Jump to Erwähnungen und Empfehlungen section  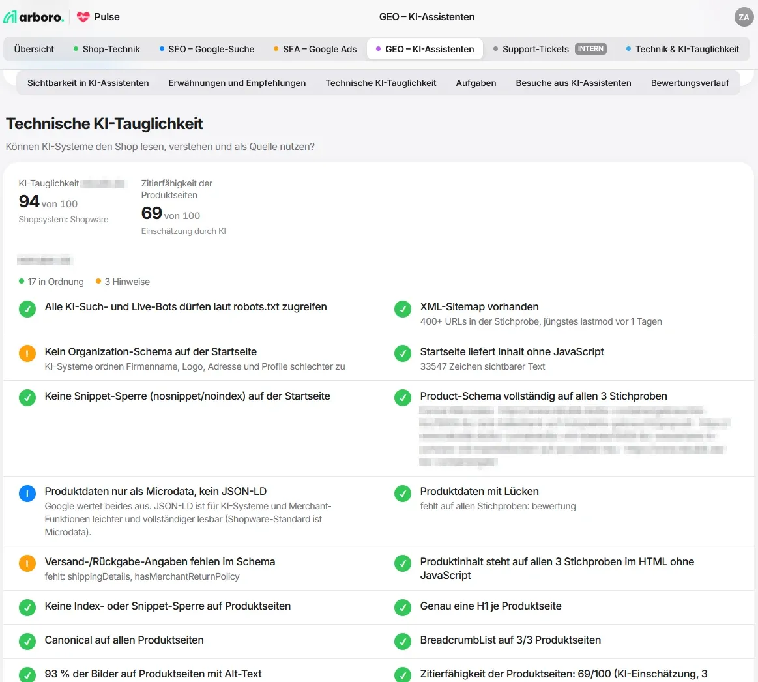point(237,83)
